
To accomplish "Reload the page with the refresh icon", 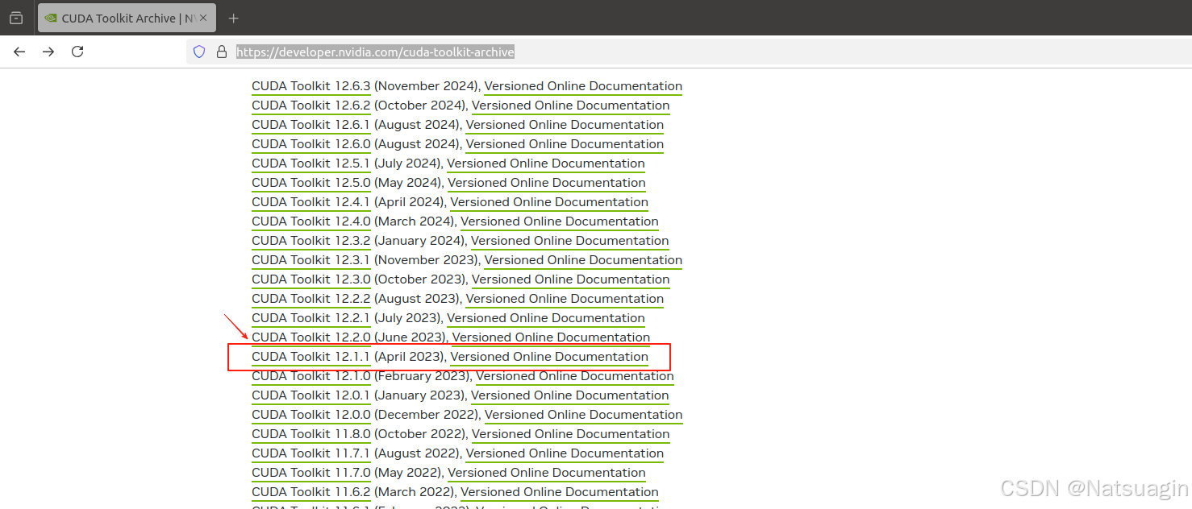I will [x=77, y=52].
